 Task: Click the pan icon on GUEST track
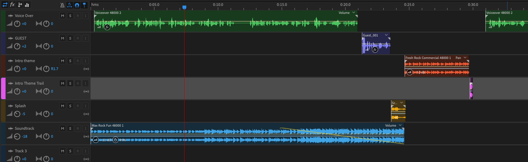[x=39, y=46]
